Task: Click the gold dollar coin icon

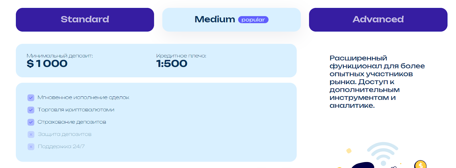Action: 420,164
